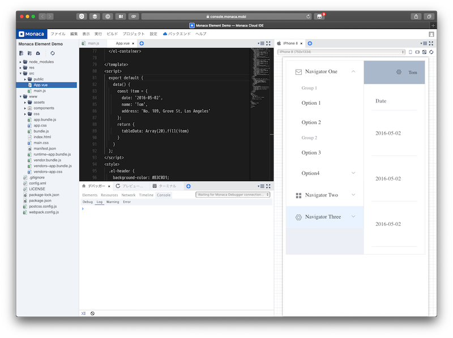The height and width of the screenshot is (338, 453).
Task: Click the Hatena bookmark B! extension
Action: pyautogui.click(x=121, y=16)
